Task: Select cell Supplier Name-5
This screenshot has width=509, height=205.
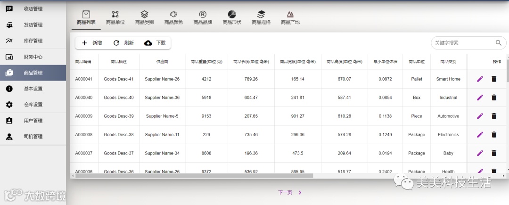Action: coord(162,116)
